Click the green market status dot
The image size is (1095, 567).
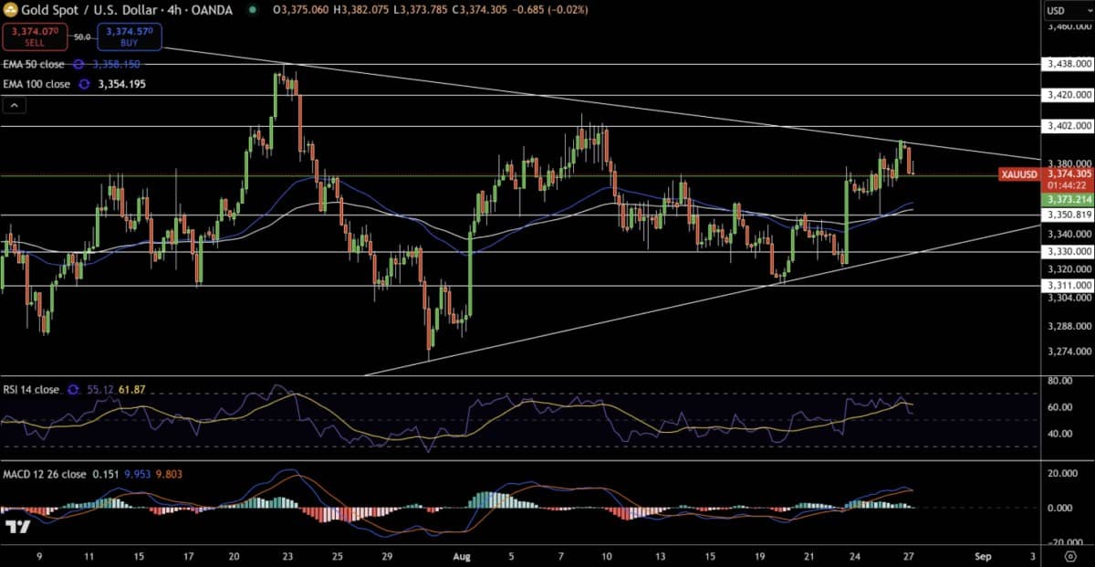coord(253,10)
